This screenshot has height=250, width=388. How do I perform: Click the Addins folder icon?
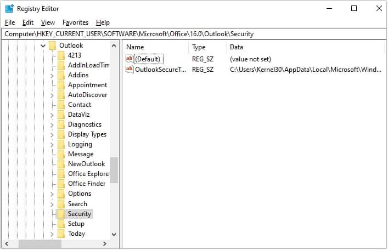[61, 75]
